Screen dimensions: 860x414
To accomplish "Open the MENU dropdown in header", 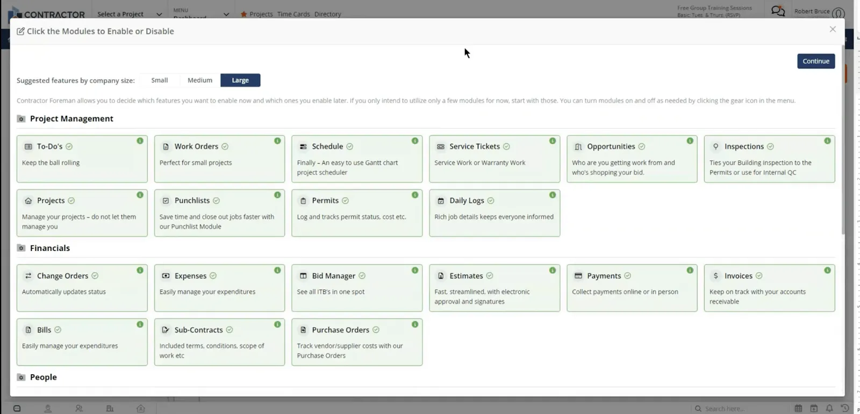I will [200, 13].
